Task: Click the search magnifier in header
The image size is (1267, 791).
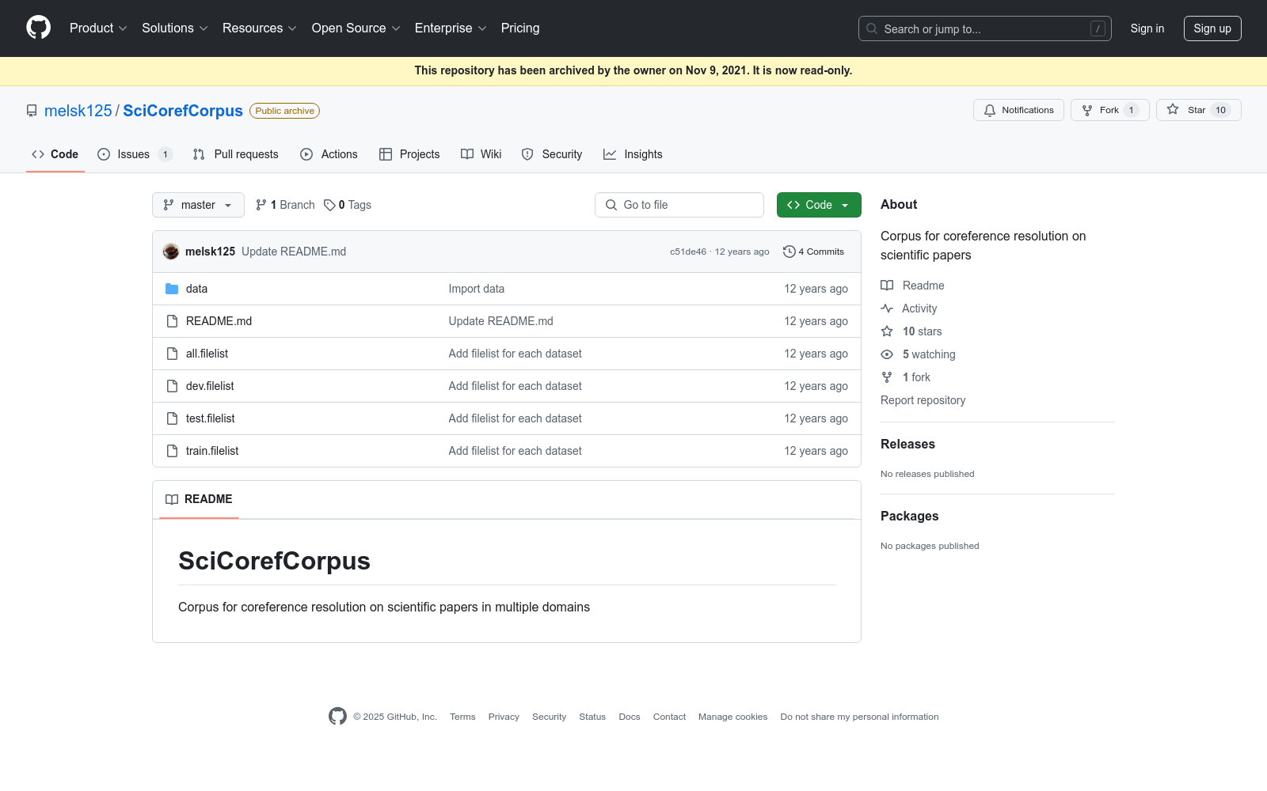Action: coord(872,28)
